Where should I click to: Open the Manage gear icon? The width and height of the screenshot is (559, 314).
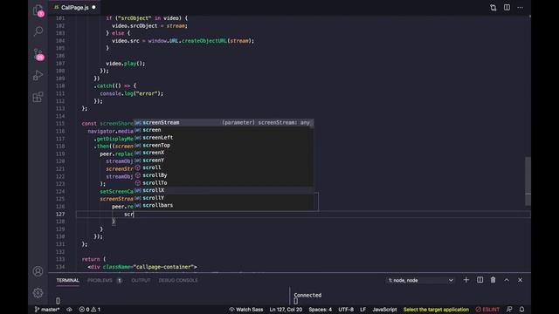[38, 293]
